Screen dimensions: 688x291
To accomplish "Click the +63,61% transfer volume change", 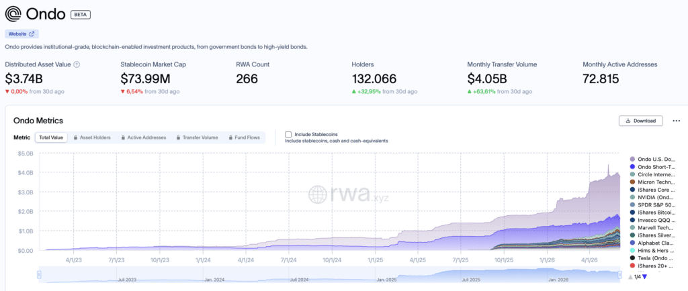I will (x=482, y=91).
